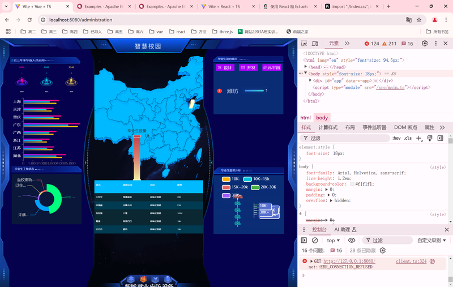Switch to 计算样式 tab
Screen dimensions: 453x287
point(328,127)
